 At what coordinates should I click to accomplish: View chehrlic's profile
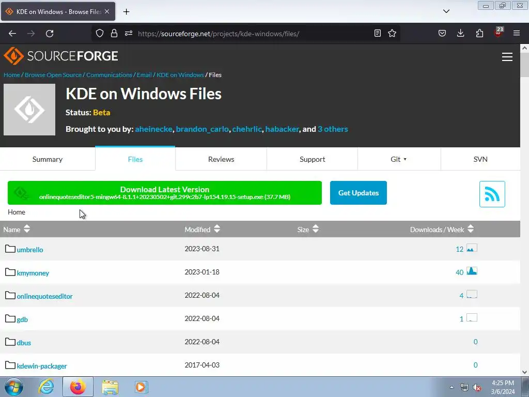click(246, 129)
